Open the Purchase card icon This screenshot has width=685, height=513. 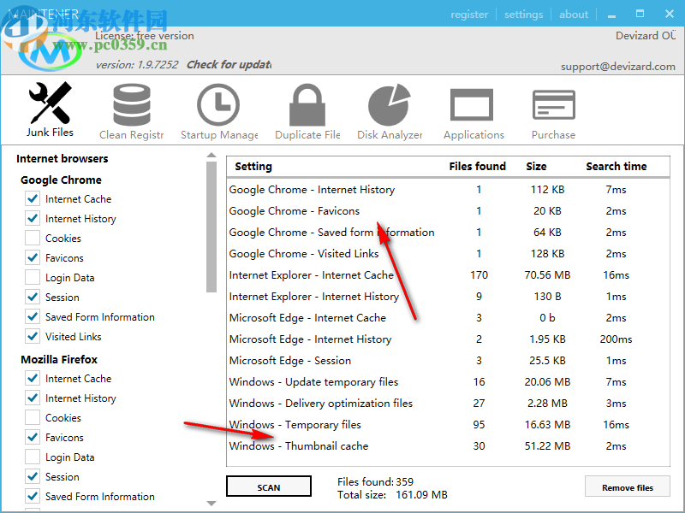pos(553,104)
